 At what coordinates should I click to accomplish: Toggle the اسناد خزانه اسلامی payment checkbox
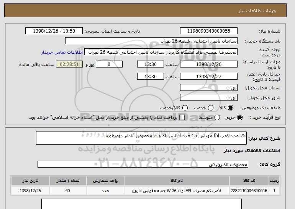click(x=182, y=117)
